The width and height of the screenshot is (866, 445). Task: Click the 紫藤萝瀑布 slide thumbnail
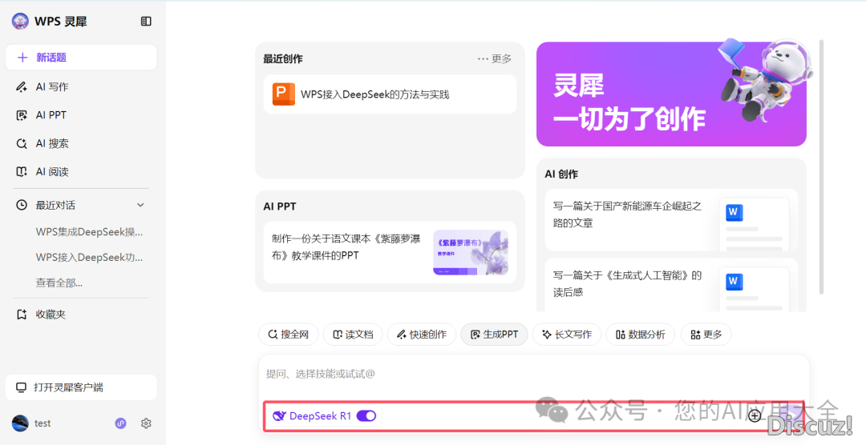coord(471,253)
